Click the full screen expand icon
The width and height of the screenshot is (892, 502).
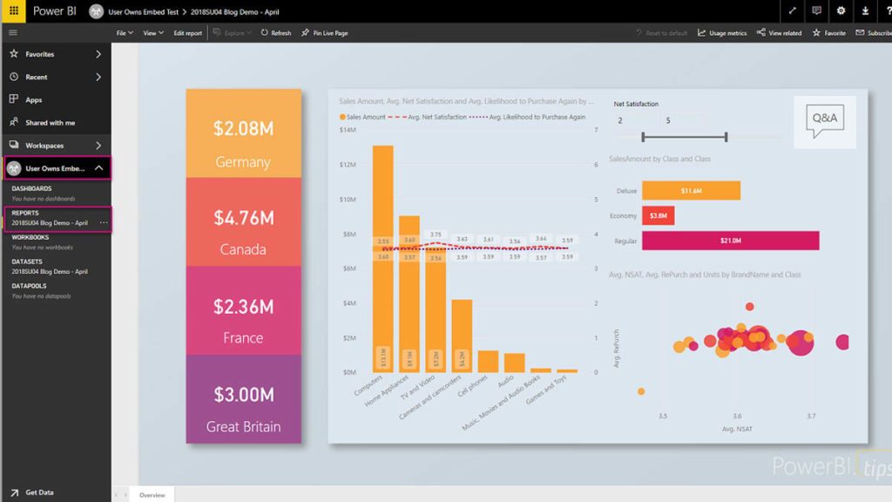[791, 11]
